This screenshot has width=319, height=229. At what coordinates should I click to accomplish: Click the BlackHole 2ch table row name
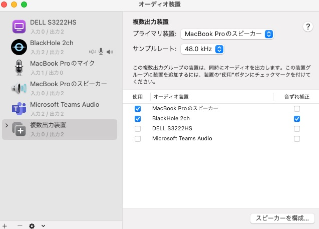coord(171,118)
